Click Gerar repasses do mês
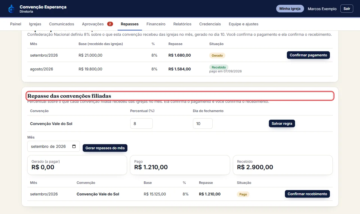Image resolution: width=360 pixels, height=214 pixels. (x=105, y=148)
